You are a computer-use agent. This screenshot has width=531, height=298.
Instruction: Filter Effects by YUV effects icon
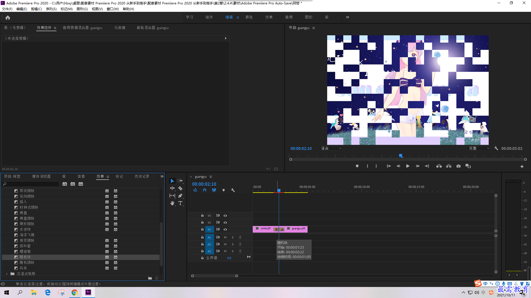81,184
